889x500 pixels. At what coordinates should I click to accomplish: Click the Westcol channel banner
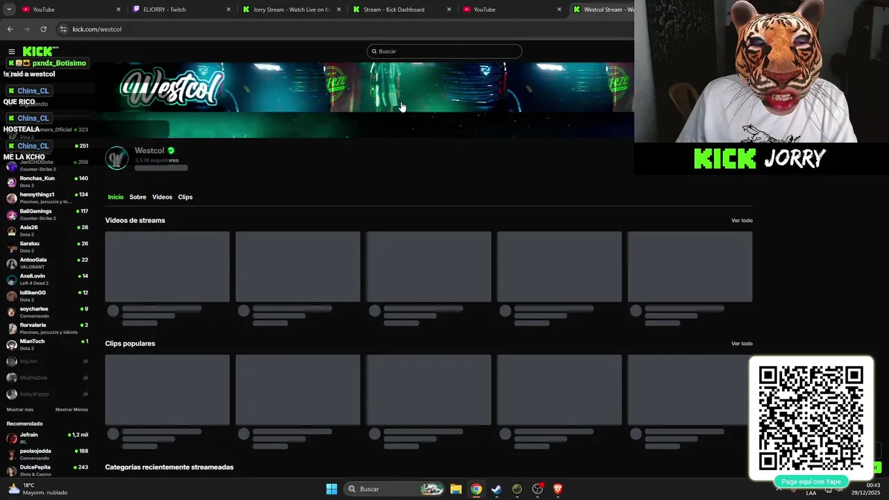tap(364, 100)
